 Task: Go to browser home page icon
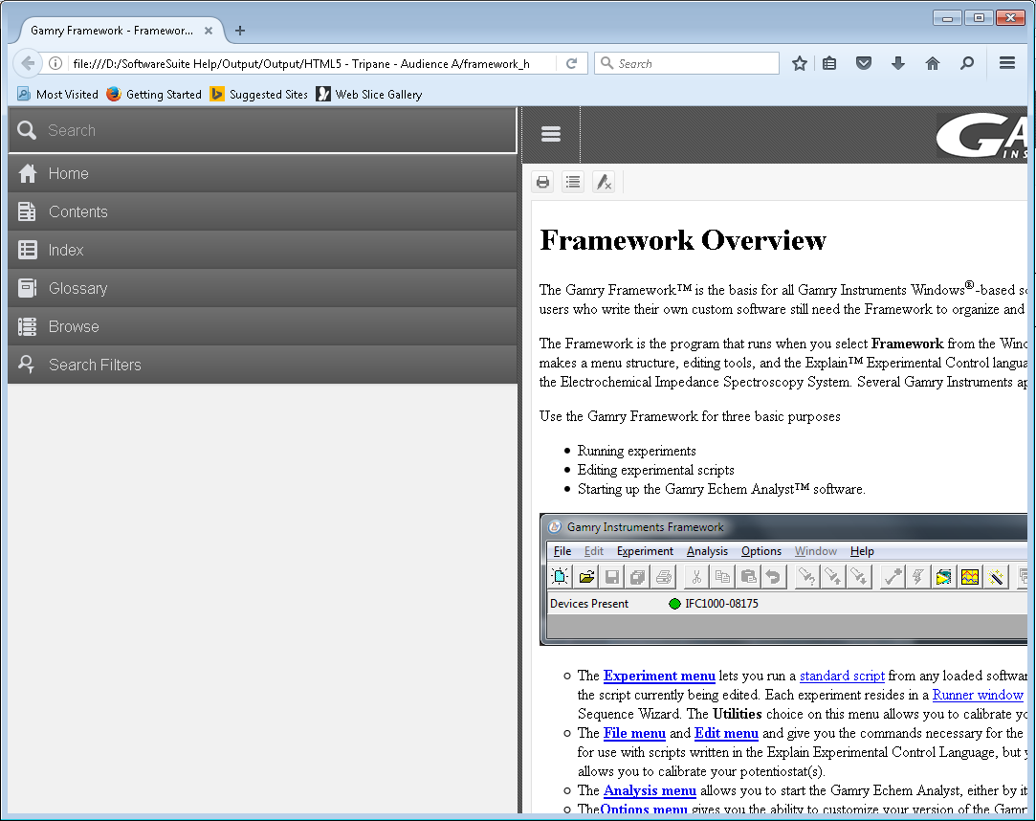(933, 63)
